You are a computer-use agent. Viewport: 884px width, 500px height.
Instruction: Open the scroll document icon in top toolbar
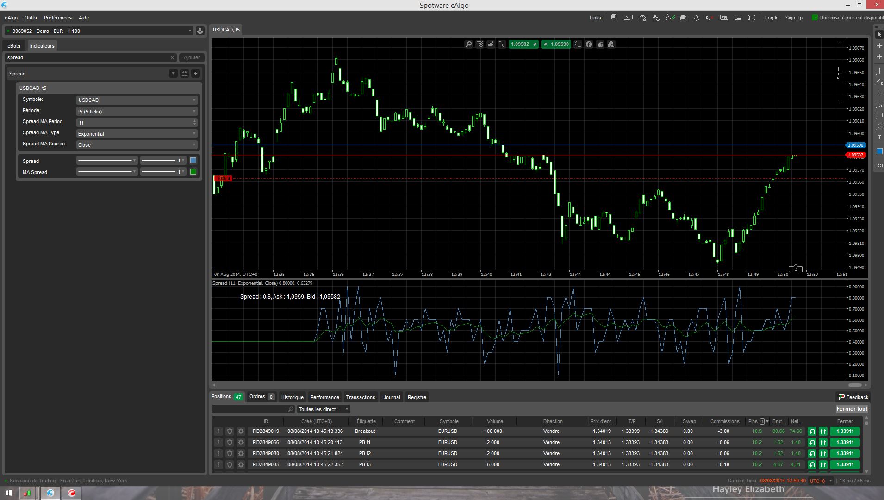coord(614,18)
